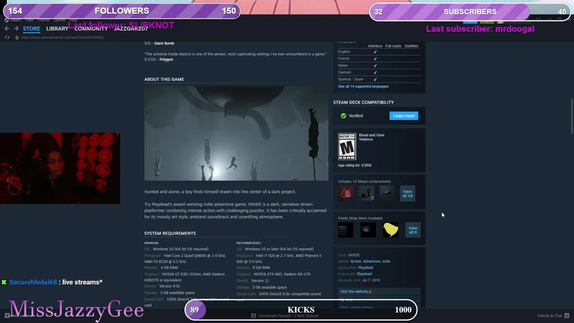Click the page scrollbar on the right

pos(572,116)
